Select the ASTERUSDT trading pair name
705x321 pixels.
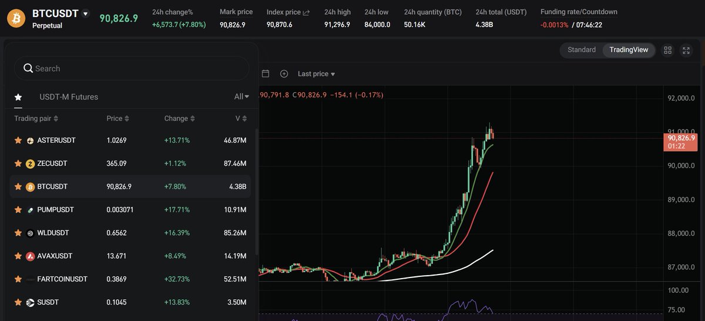click(x=56, y=141)
